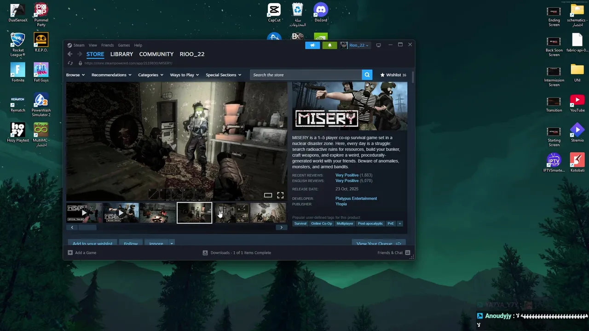Viewport: 589px width, 331px height.
Task: Open the Games menu
Action: (x=124, y=45)
